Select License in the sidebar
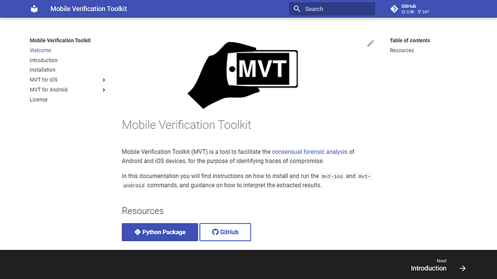Viewport: 497px width, 279px height. [39, 100]
